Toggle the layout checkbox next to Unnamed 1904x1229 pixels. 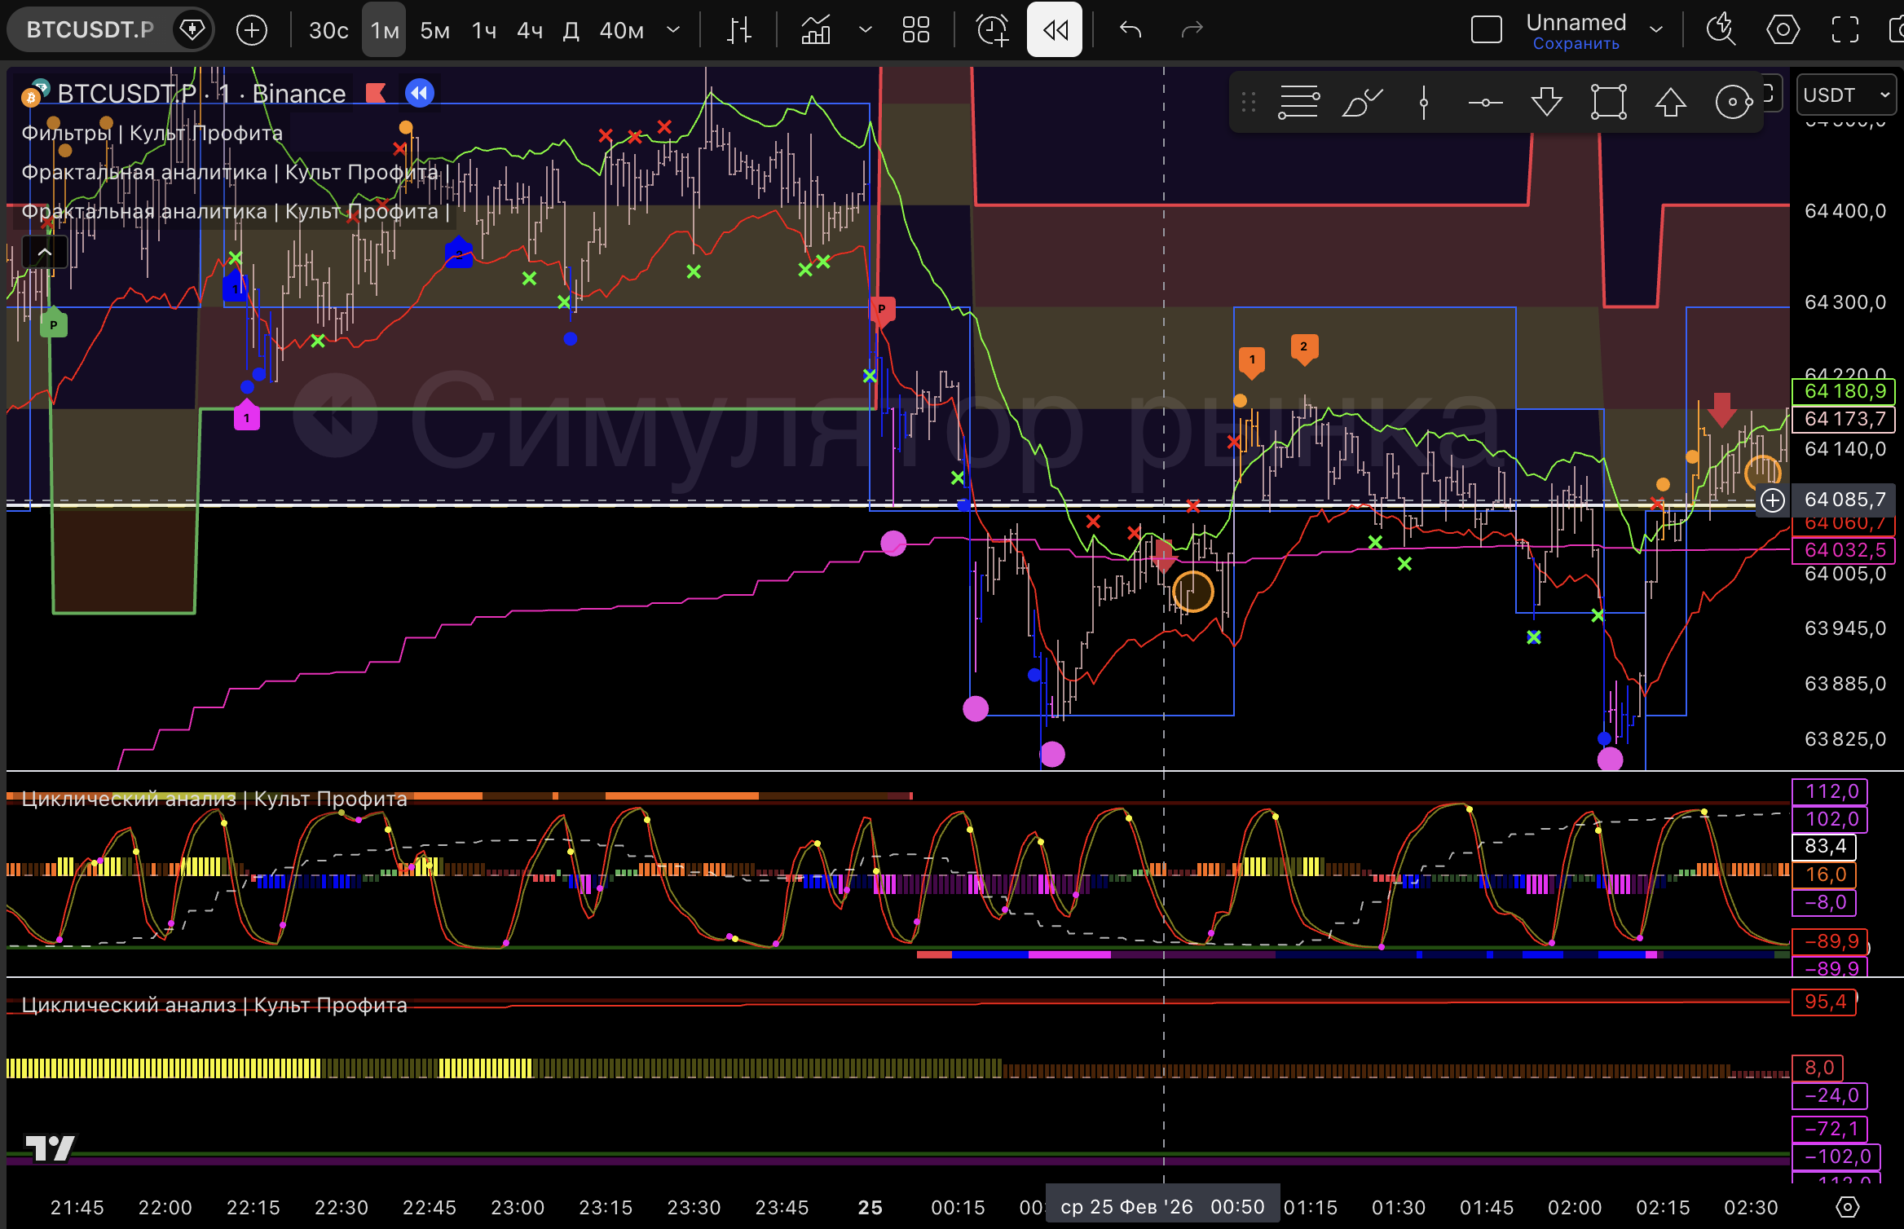point(1486,30)
